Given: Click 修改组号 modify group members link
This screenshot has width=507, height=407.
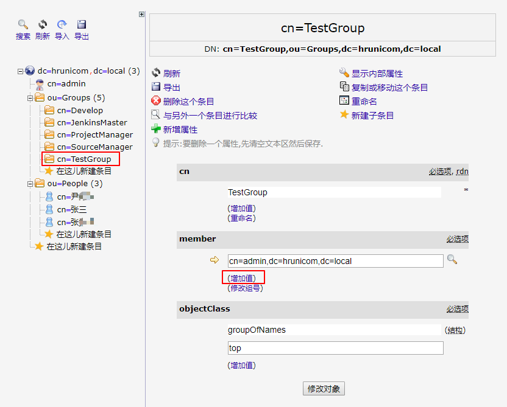Looking at the screenshot, I should (x=245, y=288).
